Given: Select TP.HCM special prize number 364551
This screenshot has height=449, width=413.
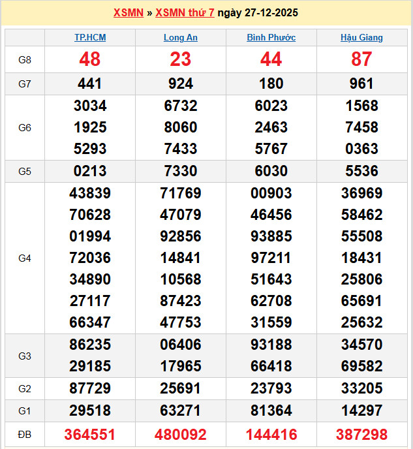Looking at the screenshot, I should [90, 435].
